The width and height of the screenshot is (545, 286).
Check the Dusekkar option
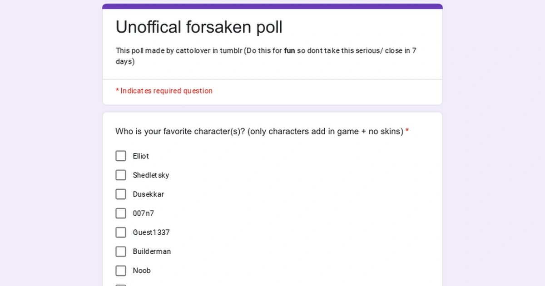tap(121, 194)
